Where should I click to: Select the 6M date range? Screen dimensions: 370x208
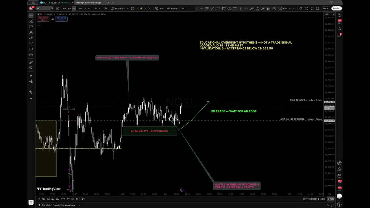tap(58, 199)
